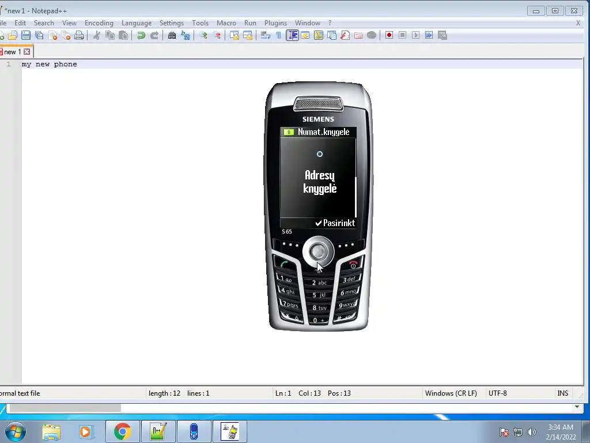Open Find with the binoculars icon
Viewport: 590px width, 443px height.
click(172, 35)
